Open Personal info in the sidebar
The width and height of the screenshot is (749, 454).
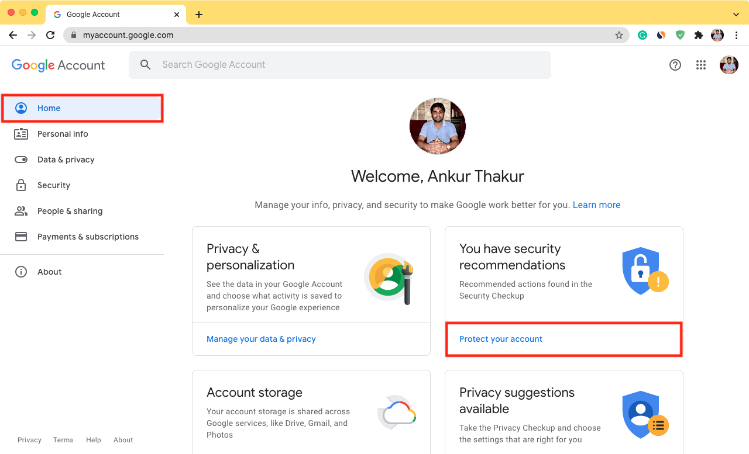pos(82,134)
